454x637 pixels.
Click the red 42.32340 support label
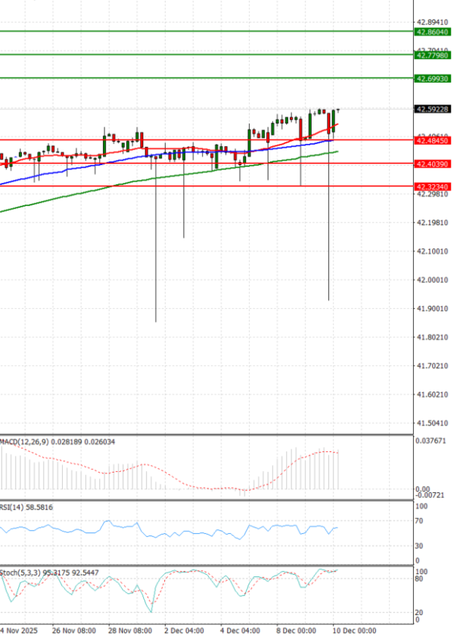coord(433,186)
